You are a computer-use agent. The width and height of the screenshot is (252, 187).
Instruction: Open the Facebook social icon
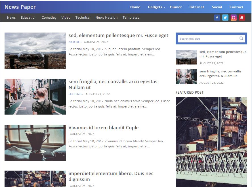[x=217, y=18]
